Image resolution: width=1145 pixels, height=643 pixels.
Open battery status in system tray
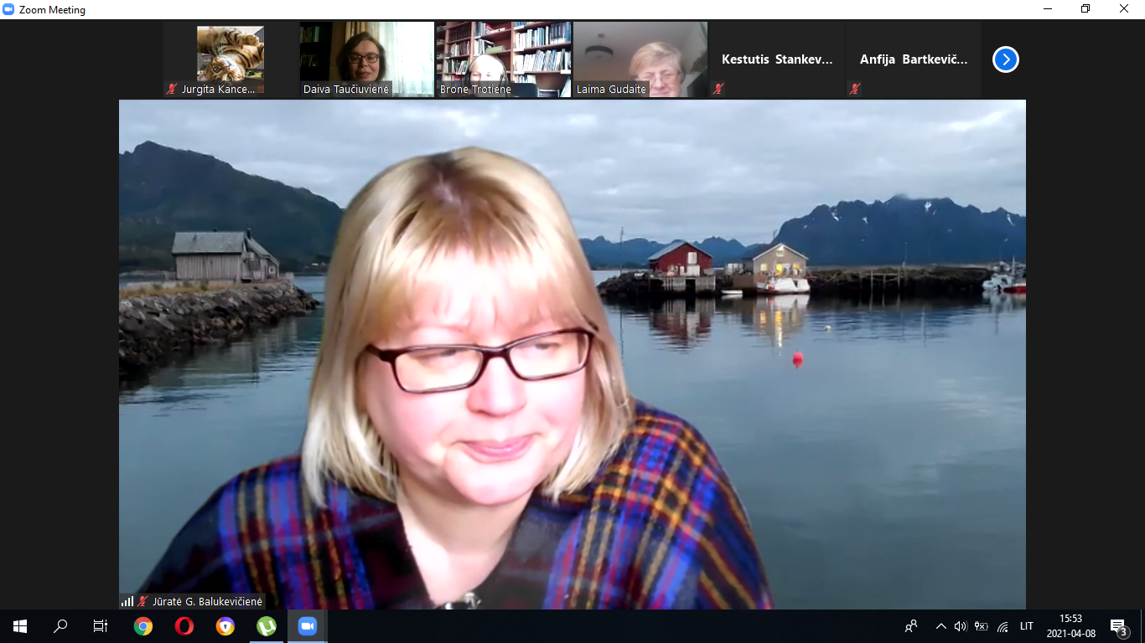point(981,626)
